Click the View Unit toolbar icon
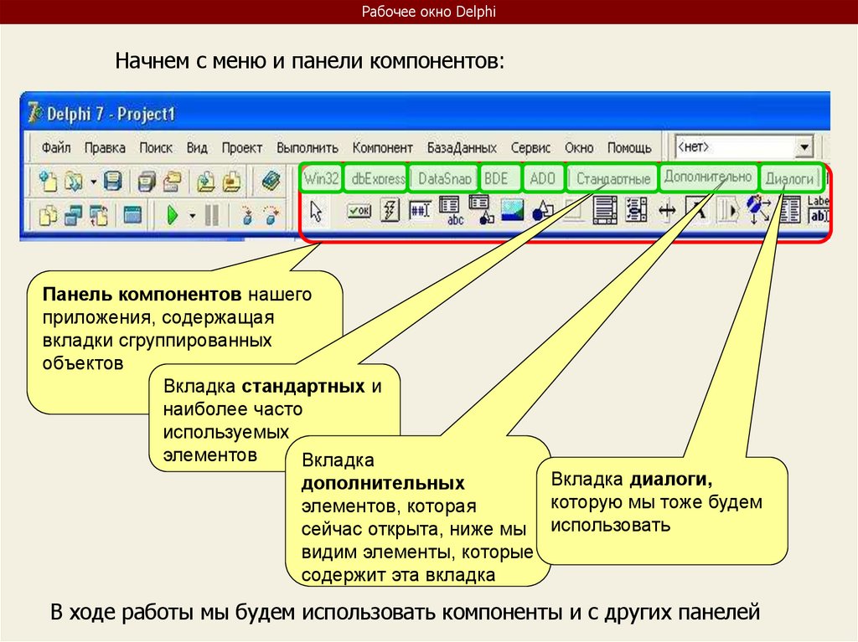 48,215
